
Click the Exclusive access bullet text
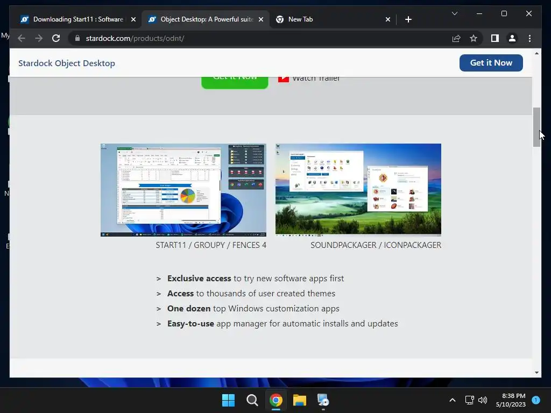click(x=256, y=279)
